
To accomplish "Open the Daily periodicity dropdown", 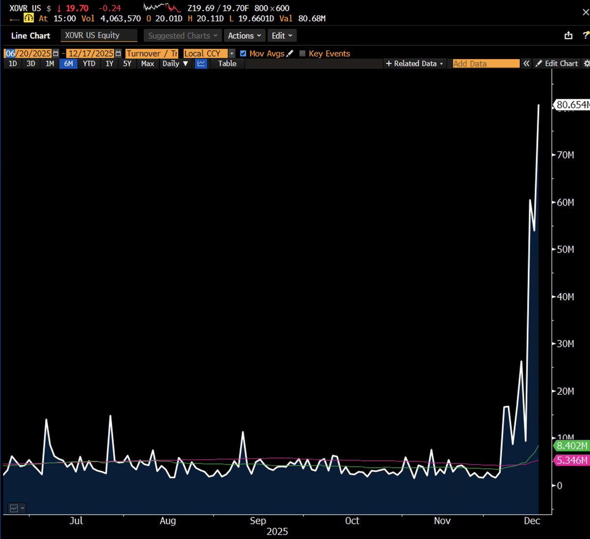I will click(x=175, y=63).
